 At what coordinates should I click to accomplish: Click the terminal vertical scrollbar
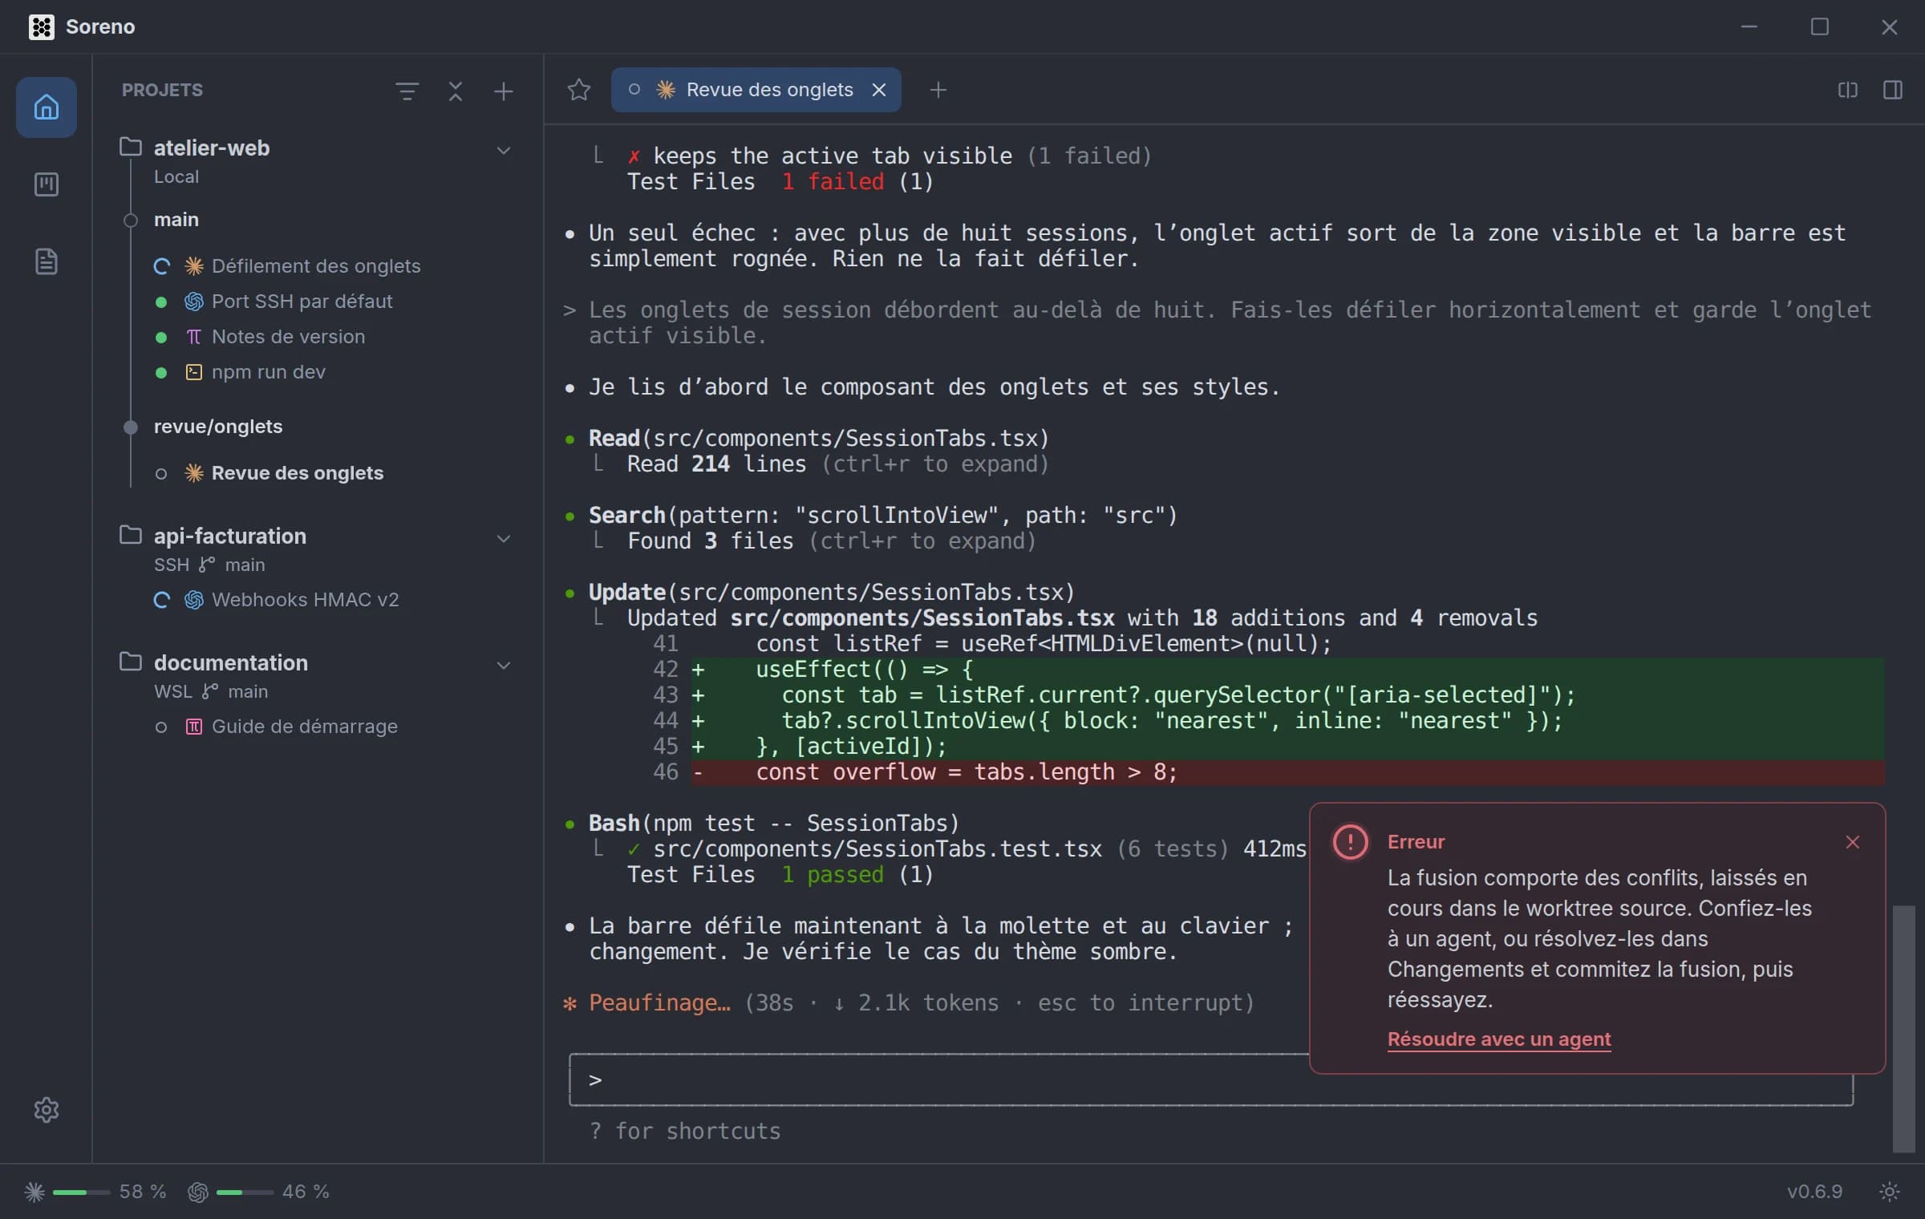1903,1029
